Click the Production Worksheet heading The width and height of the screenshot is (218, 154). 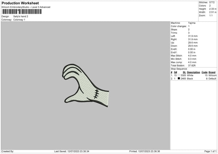point(20,3)
